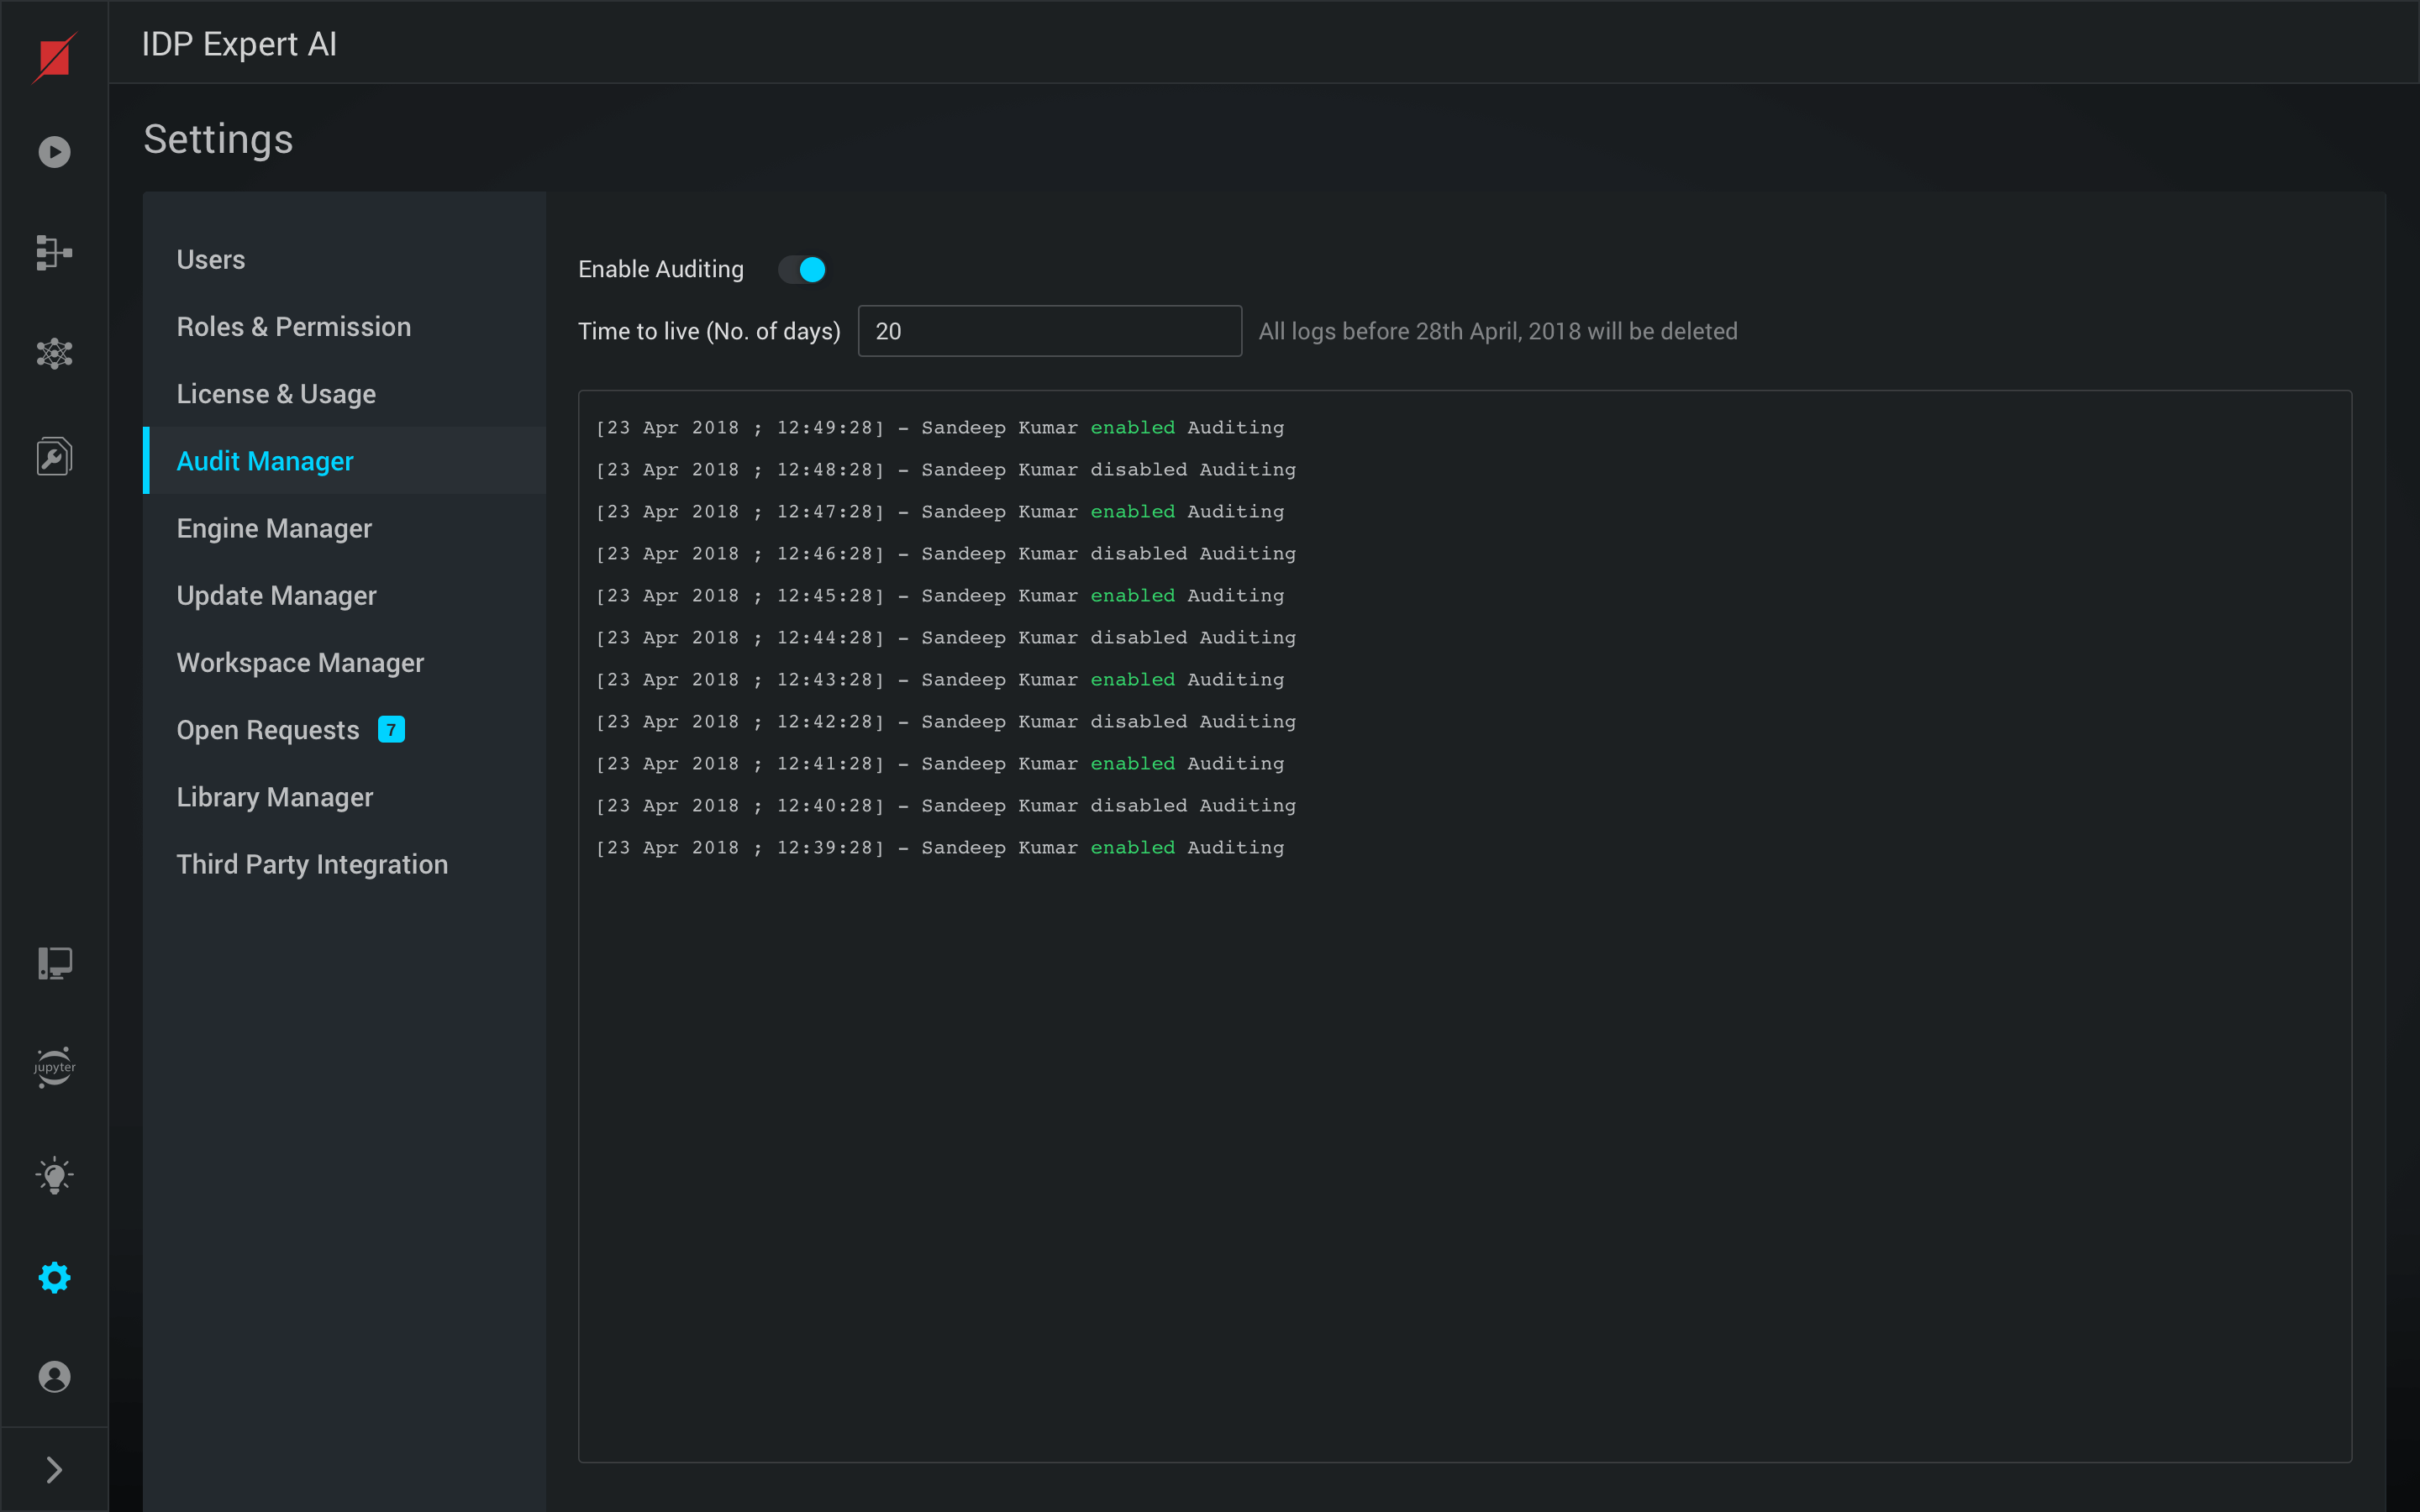Go to License & Usage section
The image size is (2420, 1512).
point(276,393)
